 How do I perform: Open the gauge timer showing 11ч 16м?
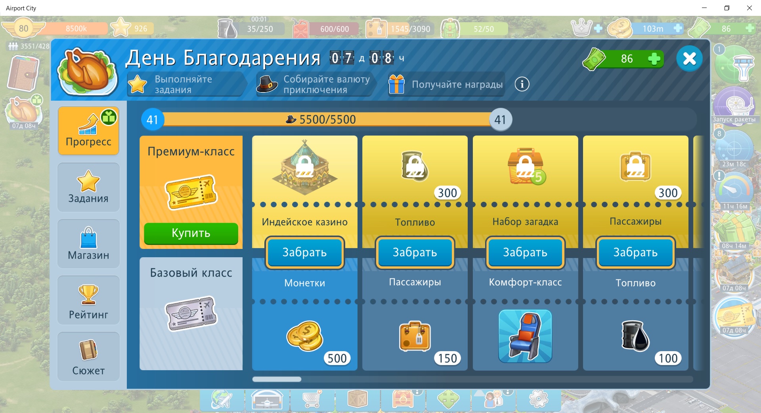[734, 191]
